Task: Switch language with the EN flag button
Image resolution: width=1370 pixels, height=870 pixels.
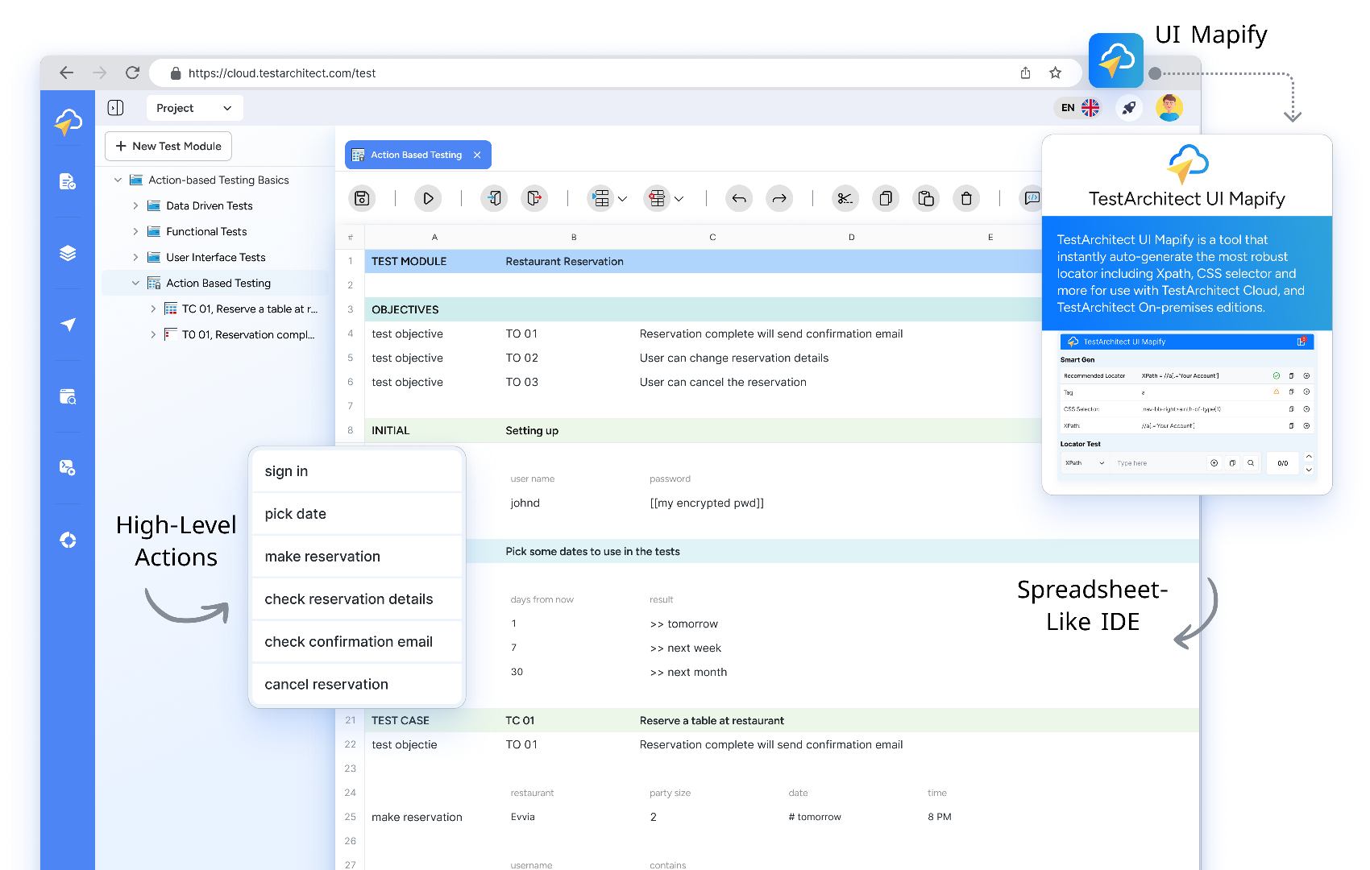Action: pyautogui.click(x=1080, y=108)
